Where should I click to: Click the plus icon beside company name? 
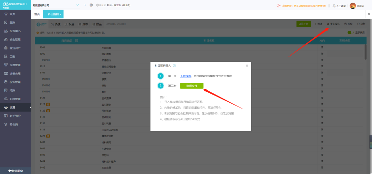[85, 5]
